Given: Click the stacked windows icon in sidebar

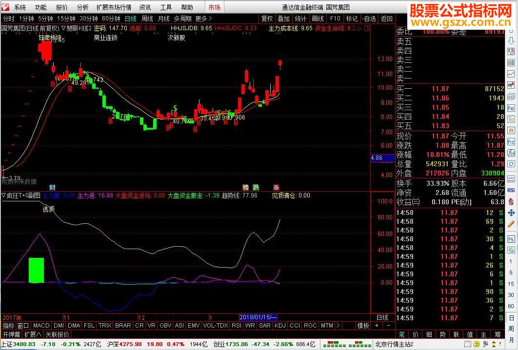Looking at the screenshot, I should tap(511, 97).
